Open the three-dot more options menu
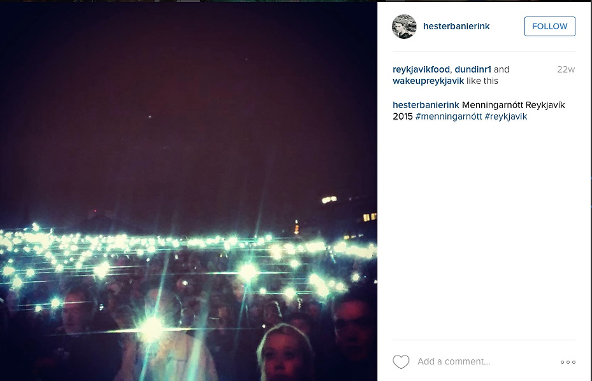 pyautogui.click(x=568, y=362)
